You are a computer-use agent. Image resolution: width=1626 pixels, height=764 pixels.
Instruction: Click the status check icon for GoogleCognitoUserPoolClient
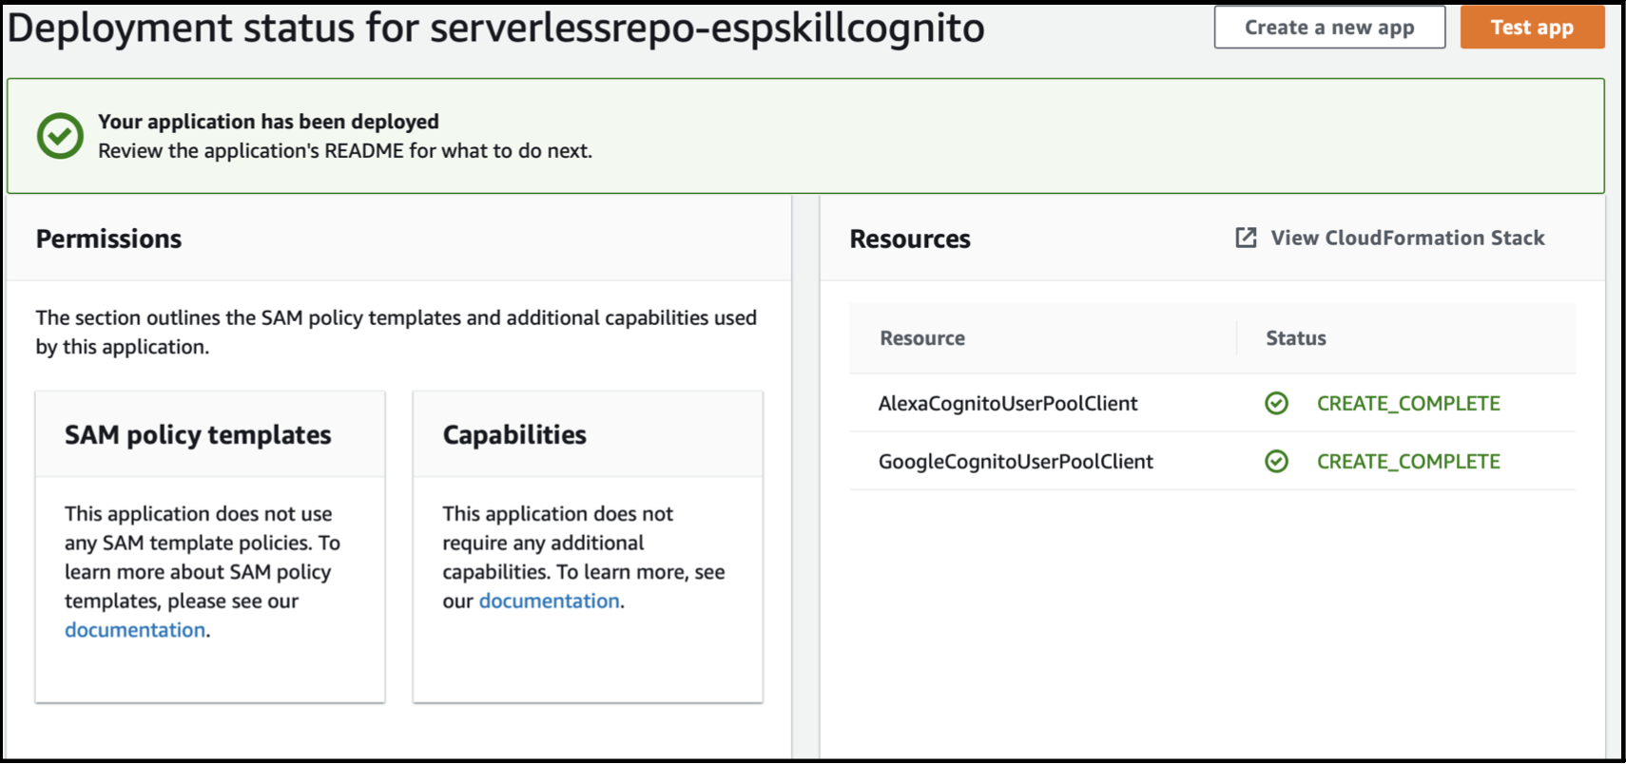click(x=1276, y=462)
